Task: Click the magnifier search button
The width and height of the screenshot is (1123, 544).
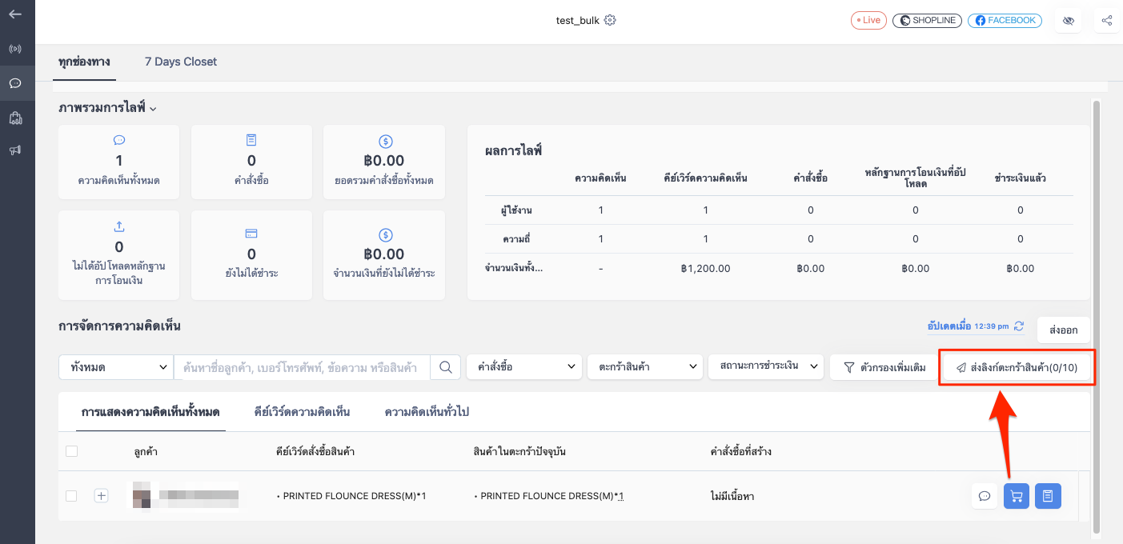Action: 446,367
